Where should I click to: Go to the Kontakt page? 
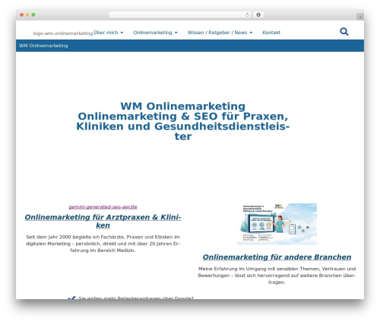(271, 33)
